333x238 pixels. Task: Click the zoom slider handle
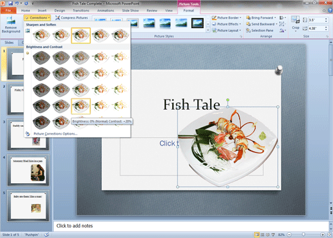click(x=304, y=235)
